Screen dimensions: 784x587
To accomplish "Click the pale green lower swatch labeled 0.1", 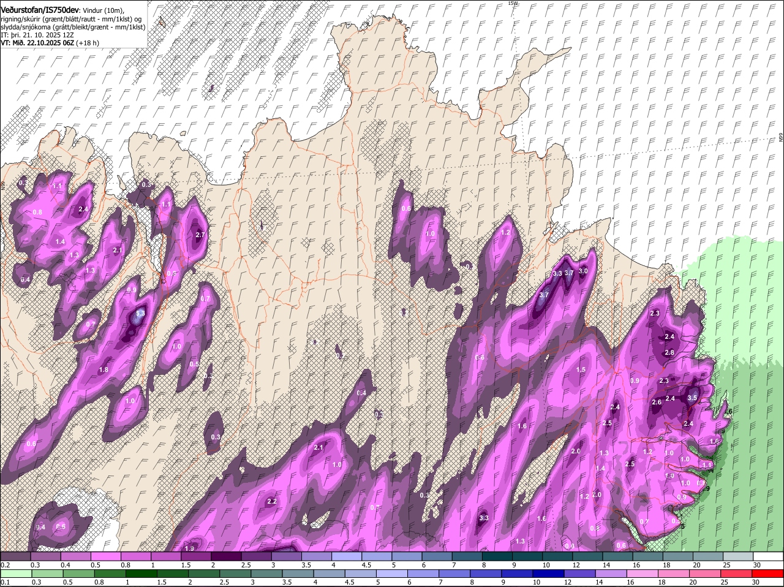I will [x=15, y=574].
